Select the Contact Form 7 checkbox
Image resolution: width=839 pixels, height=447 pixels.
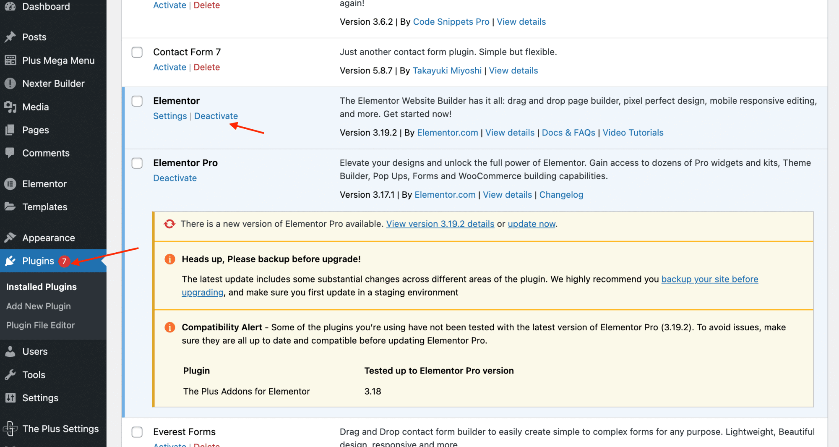tap(137, 52)
